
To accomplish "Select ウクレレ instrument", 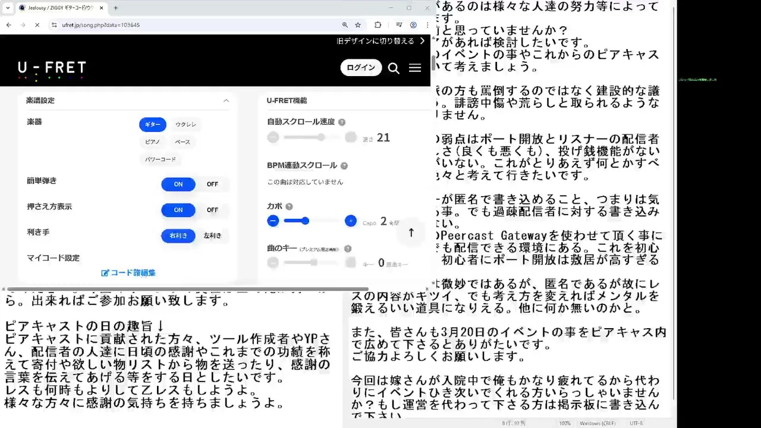I will click(x=185, y=124).
